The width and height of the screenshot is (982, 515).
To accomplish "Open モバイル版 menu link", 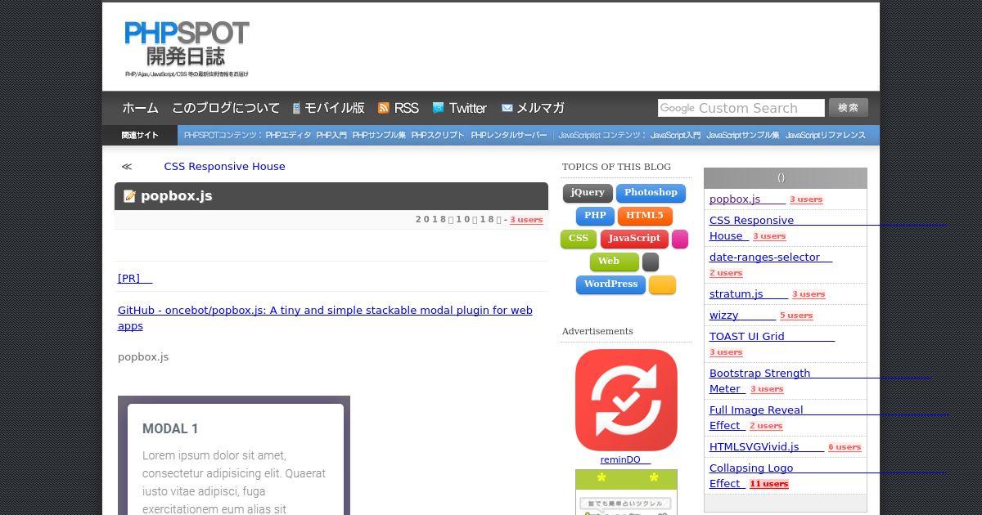I will click(335, 108).
